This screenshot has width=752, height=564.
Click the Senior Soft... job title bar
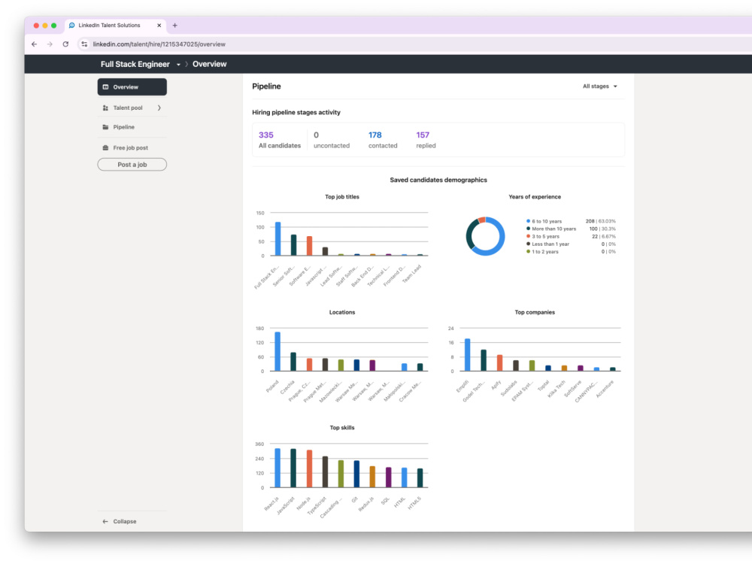click(293, 245)
